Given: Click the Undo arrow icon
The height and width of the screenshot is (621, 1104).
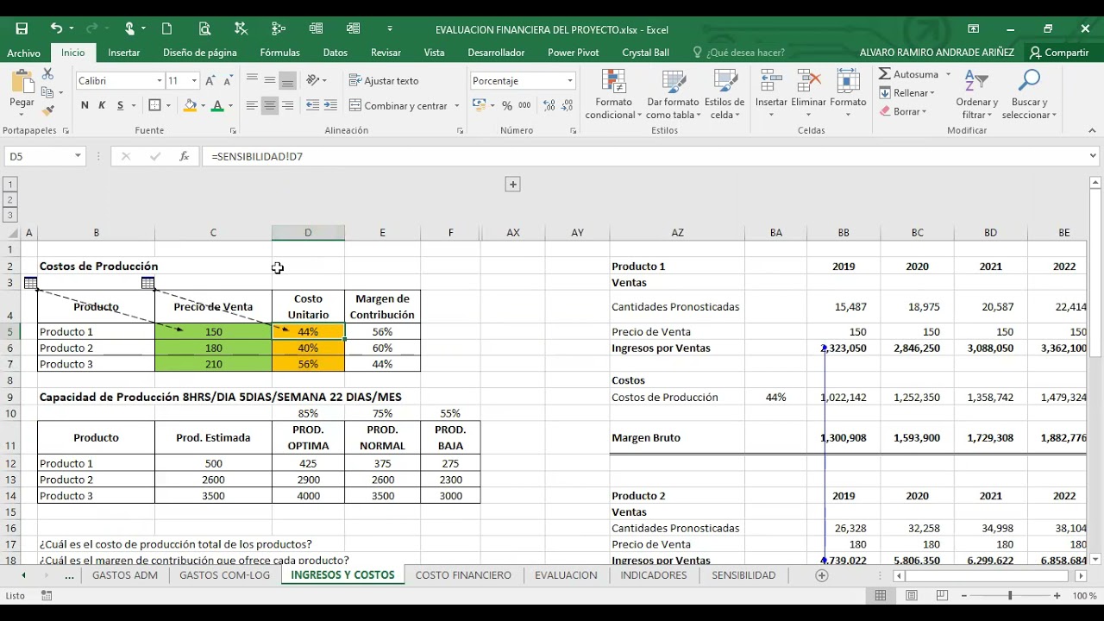Looking at the screenshot, I should tap(56, 28).
